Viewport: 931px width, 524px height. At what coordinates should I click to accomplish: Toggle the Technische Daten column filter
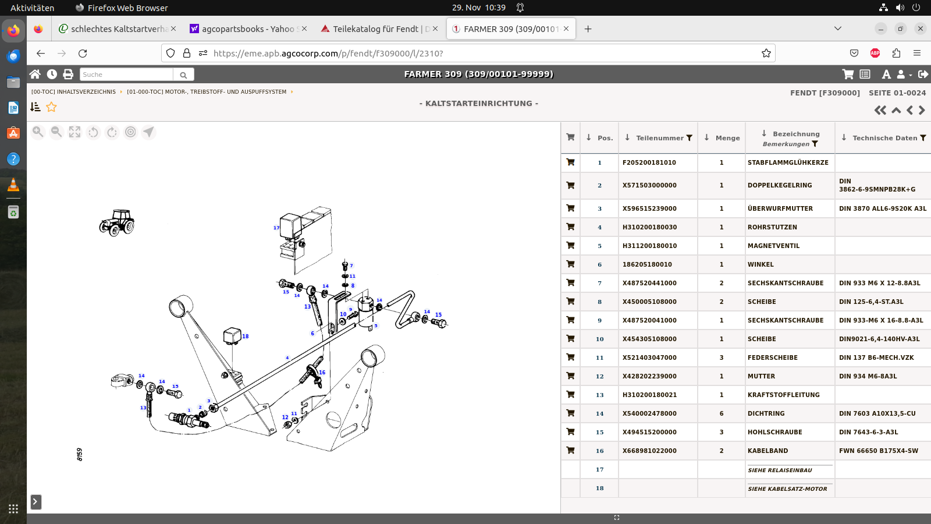click(923, 138)
